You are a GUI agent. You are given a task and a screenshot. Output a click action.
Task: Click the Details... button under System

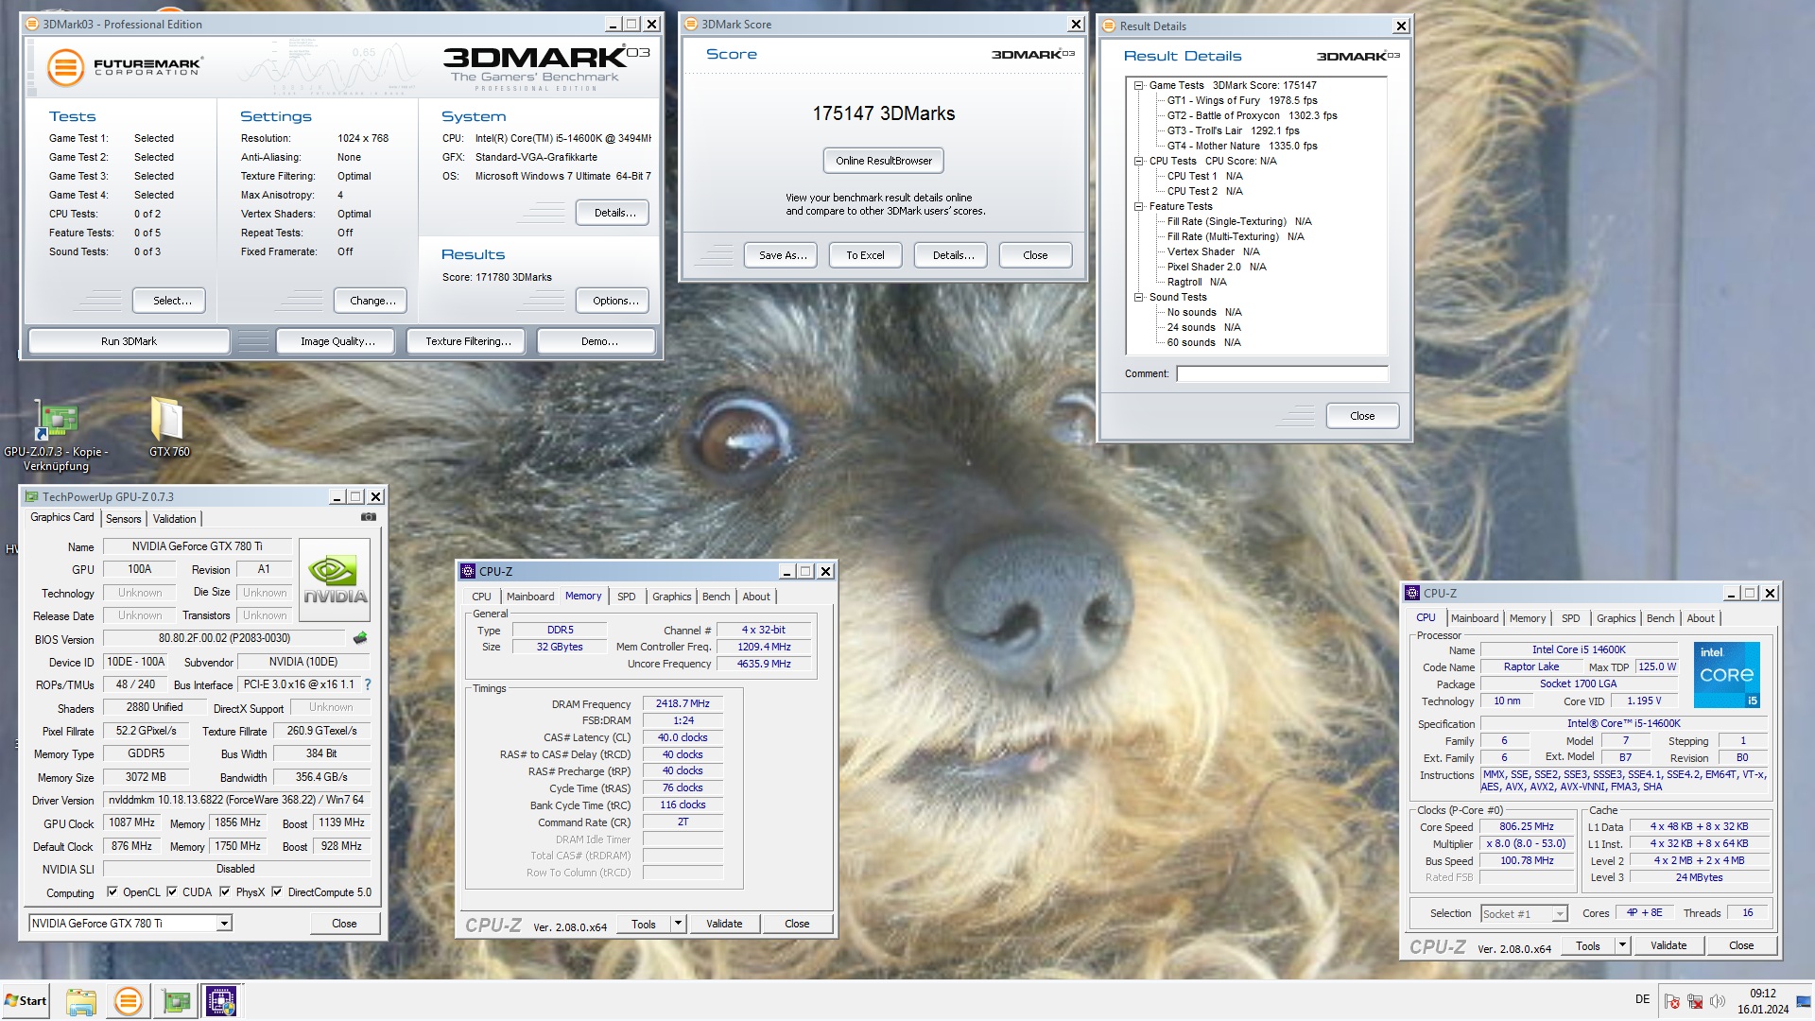point(614,213)
